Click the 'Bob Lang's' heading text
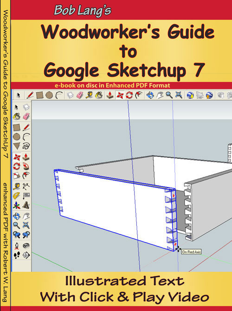Image resolution: width=232 pixels, height=311 pixels. 83,10
